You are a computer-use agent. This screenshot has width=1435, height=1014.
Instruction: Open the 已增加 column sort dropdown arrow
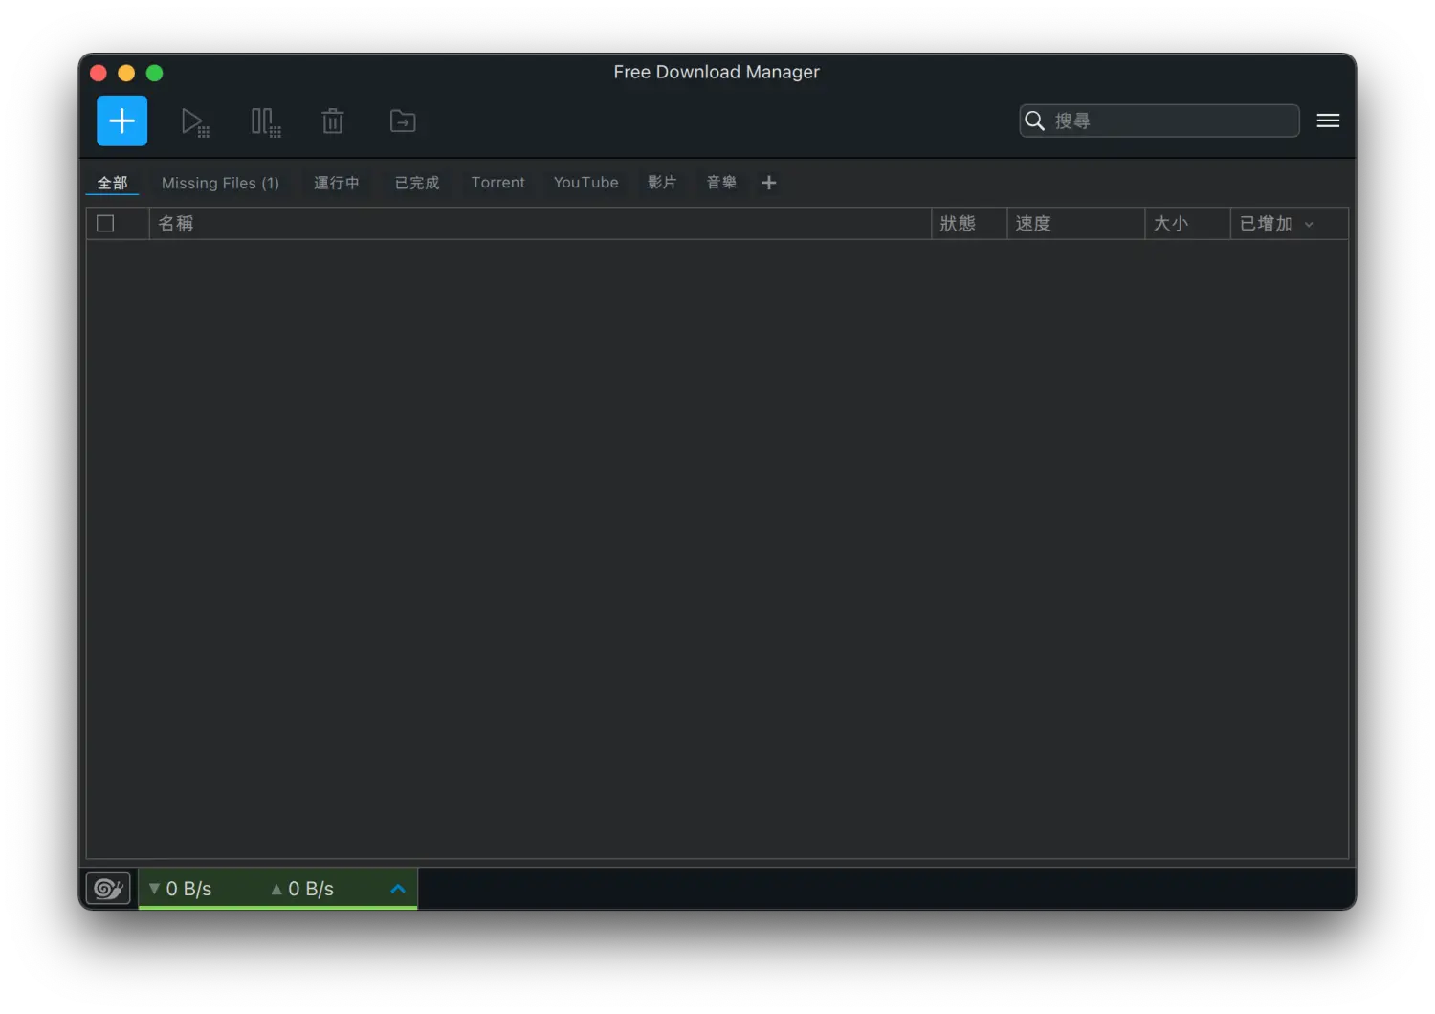click(1309, 224)
